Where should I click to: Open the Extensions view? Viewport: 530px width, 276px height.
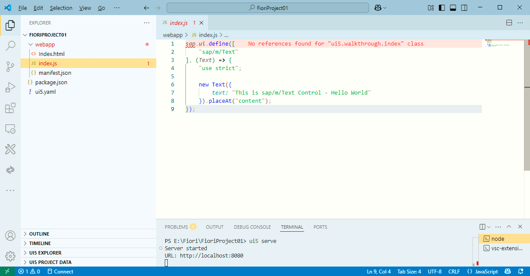pos(10,108)
